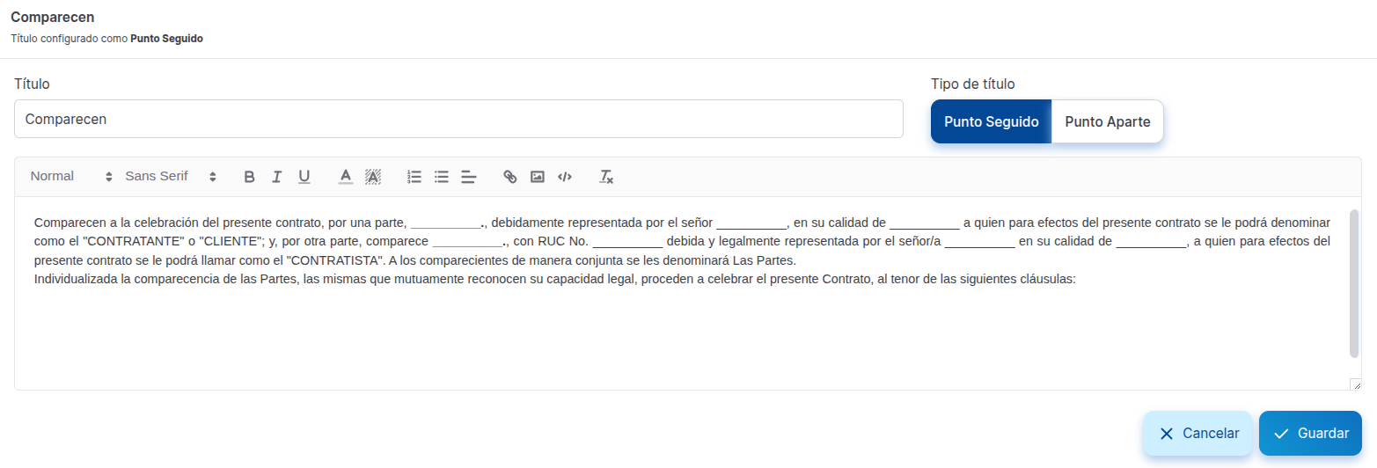The width and height of the screenshot is (1377, 468).
Task: Open the text color picker
Action: (346, 177)
